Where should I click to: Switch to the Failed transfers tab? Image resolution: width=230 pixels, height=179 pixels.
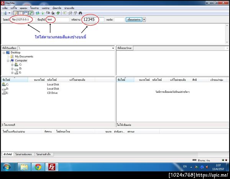24,154
